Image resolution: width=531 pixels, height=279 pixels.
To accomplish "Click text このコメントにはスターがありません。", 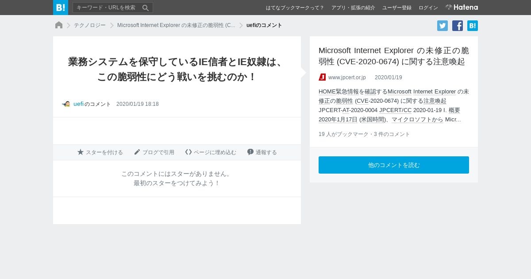I will click(x=177, y=174).
